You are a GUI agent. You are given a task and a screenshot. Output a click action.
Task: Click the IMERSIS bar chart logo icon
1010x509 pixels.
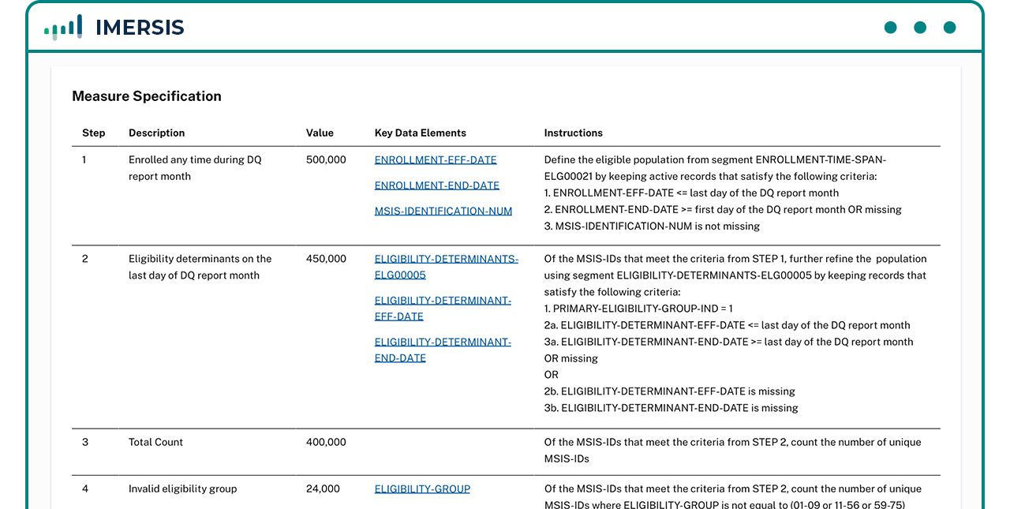point(63,27)
